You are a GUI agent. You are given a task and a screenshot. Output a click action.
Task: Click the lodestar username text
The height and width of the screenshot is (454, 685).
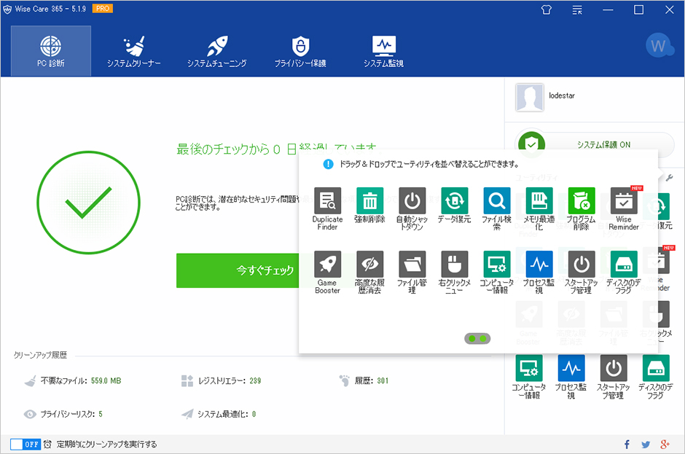[x=562, y=95]
